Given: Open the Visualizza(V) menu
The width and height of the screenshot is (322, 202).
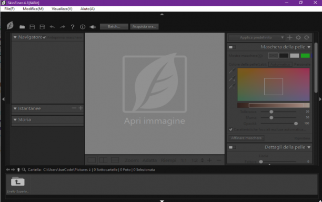Looking at the screenshot, I should [62, 9].
